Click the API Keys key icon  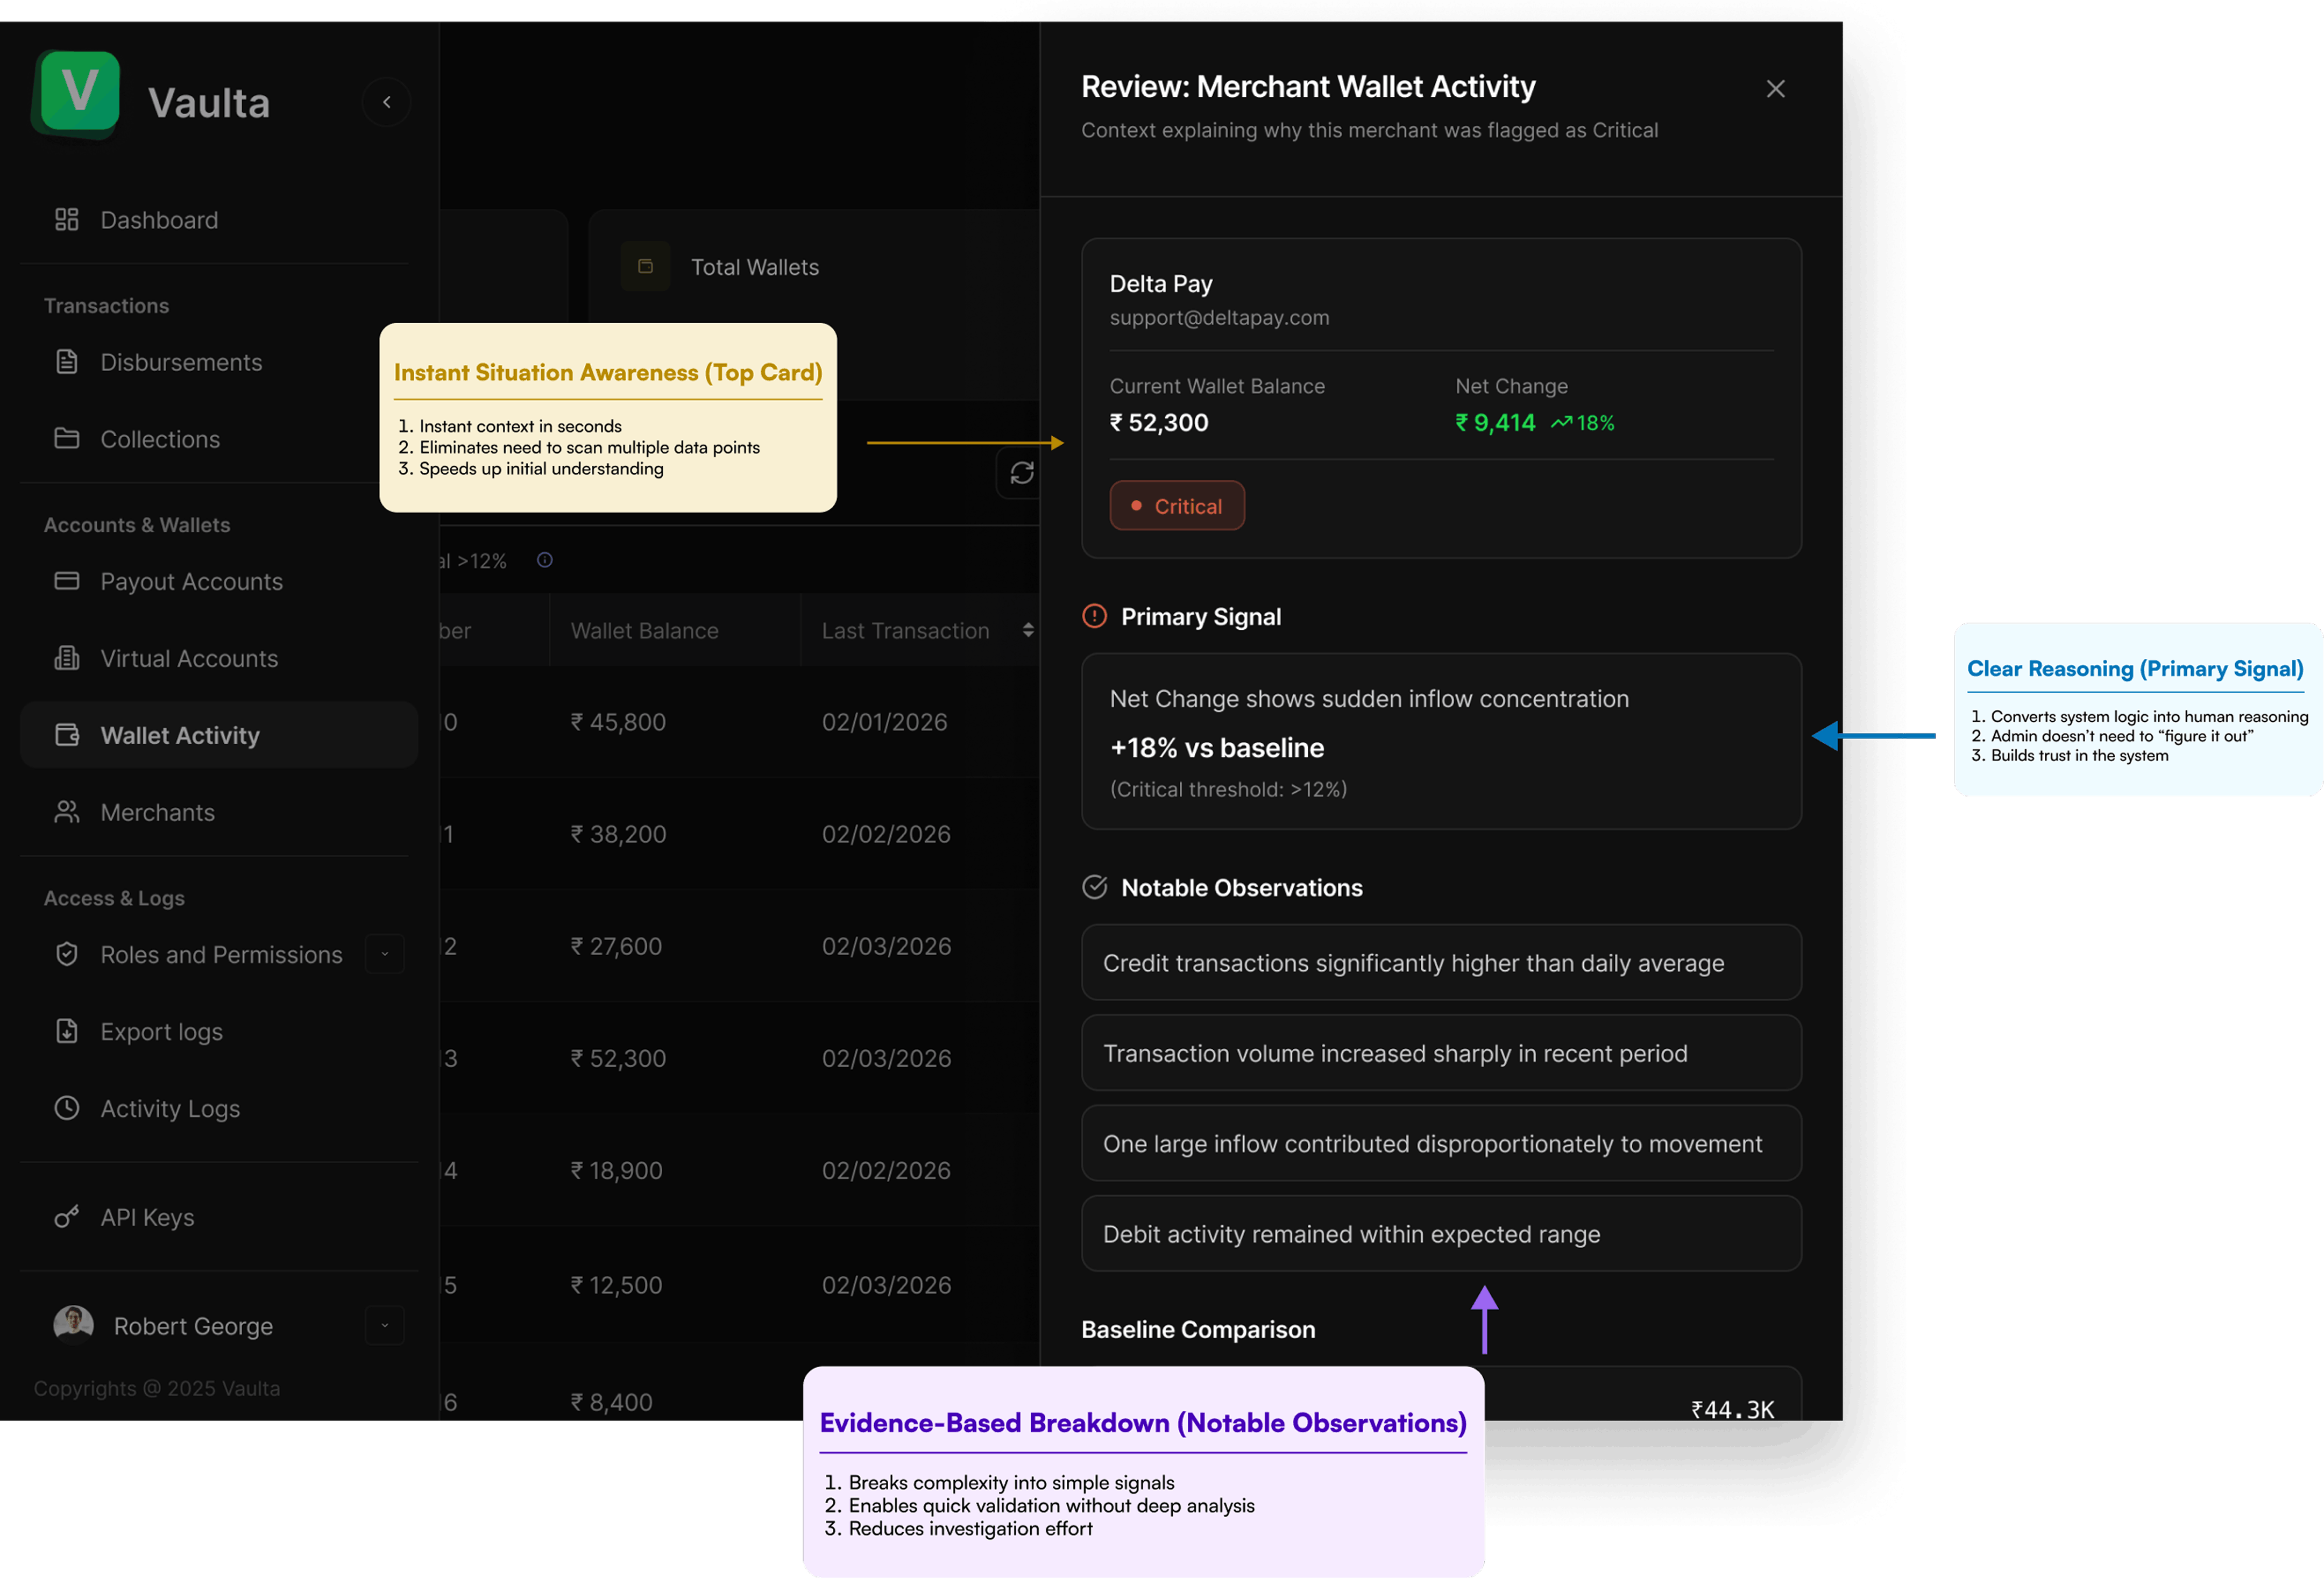pyautogui.click(x=67, y=1217)
